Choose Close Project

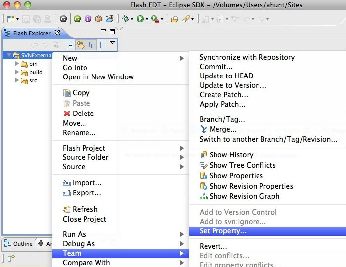pos(121,219)
